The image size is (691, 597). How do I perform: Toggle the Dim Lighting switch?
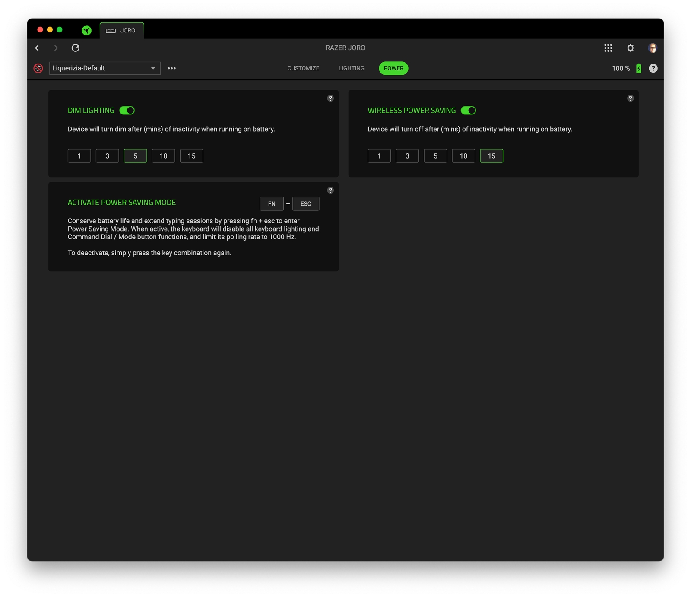[x=127, y=111]
